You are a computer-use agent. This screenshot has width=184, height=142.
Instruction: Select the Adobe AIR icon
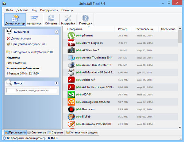(71, 80)
